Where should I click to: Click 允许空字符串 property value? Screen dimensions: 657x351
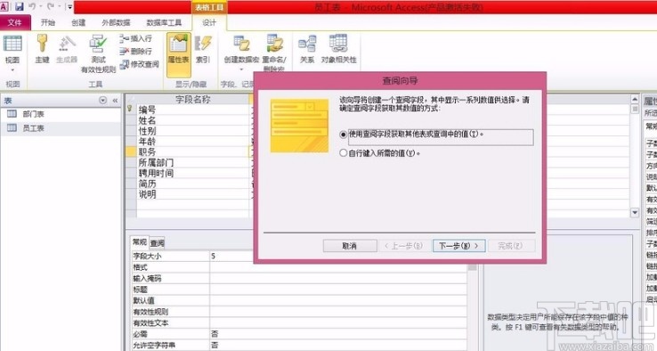point(338,346)
